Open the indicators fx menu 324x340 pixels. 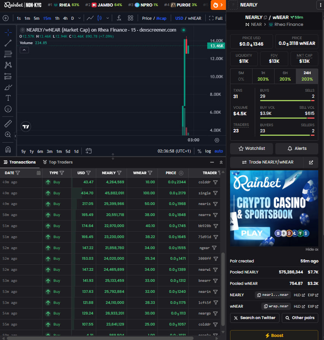pyautogui.click(x=119, y=18)
